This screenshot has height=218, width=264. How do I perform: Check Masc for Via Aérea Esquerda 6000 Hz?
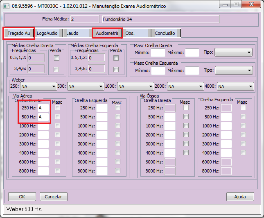click(x=118, y=162)
